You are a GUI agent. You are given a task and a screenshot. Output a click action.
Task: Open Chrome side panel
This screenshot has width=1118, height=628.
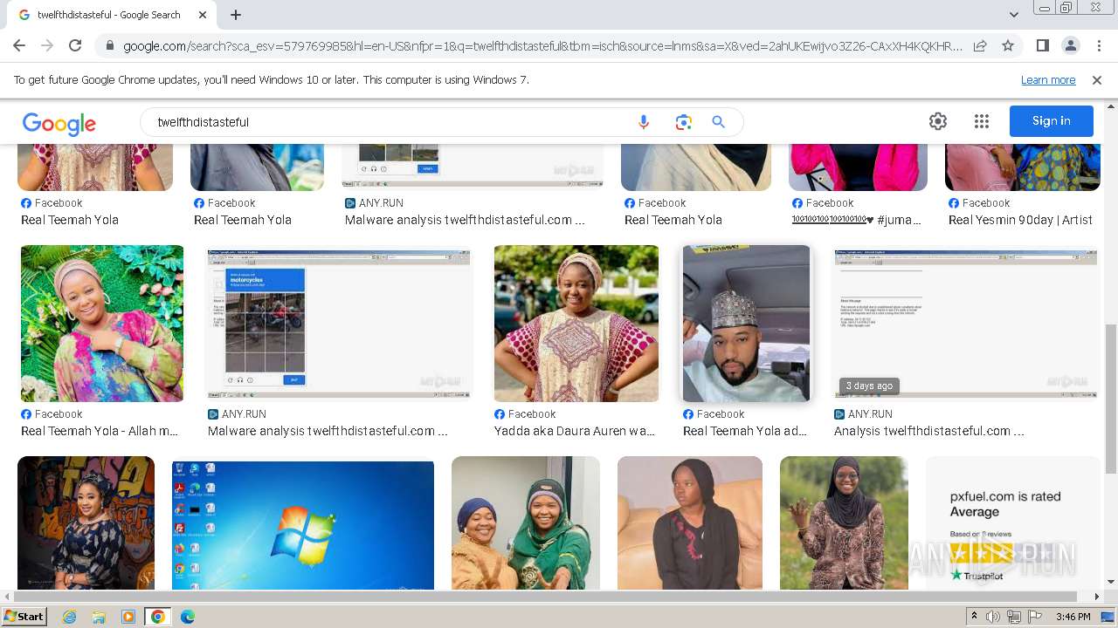point(1043,45)
